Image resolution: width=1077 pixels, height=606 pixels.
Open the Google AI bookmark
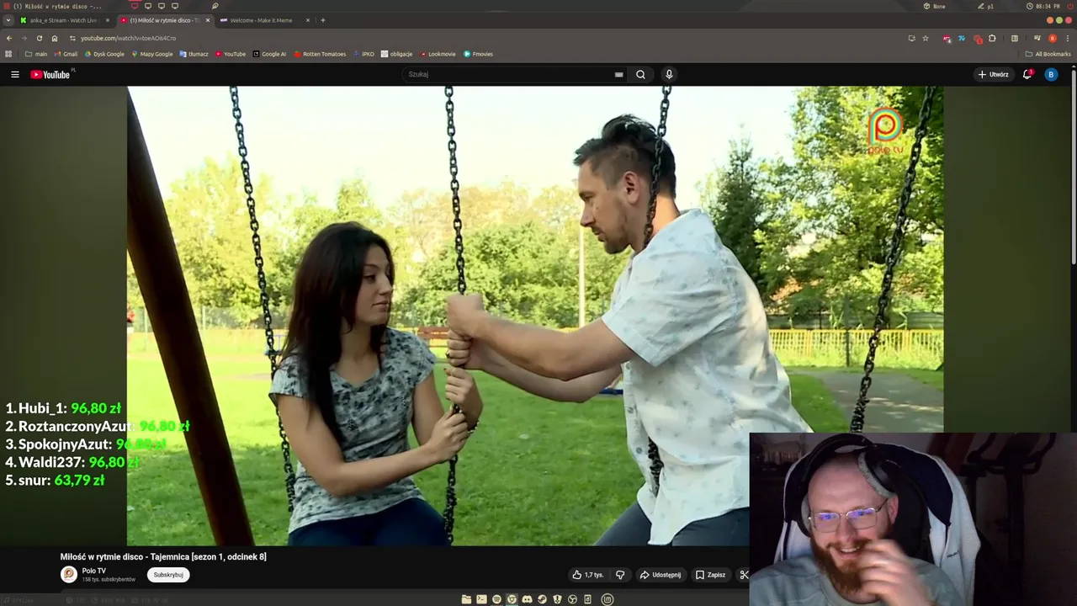click(x=269, y=54)
